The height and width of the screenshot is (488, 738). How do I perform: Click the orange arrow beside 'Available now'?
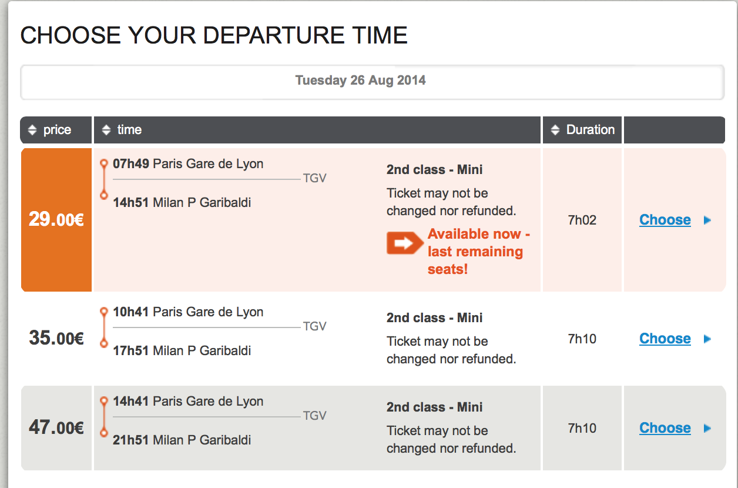[x=405, y=243]
